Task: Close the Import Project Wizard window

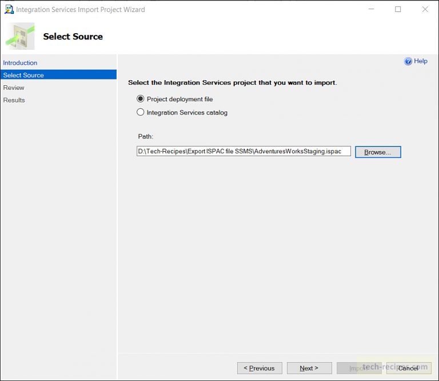Action: 425,9
